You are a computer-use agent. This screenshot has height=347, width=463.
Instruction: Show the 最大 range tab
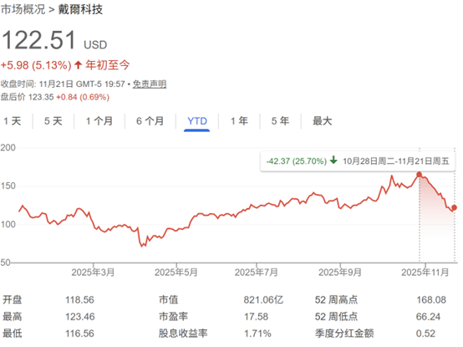322,121
